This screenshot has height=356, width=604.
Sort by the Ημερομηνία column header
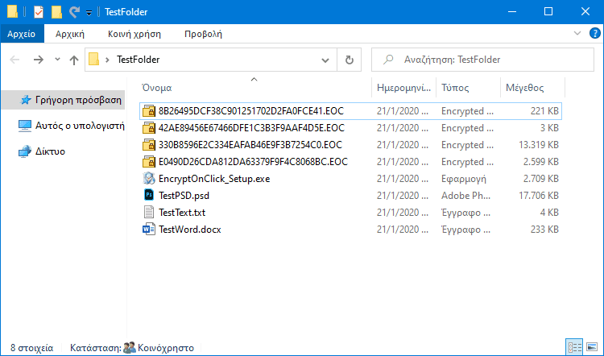coord(403,88)
